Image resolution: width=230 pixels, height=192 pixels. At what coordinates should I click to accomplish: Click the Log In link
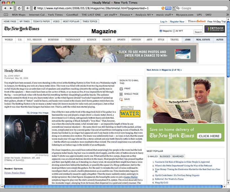[x=164, y=22]
